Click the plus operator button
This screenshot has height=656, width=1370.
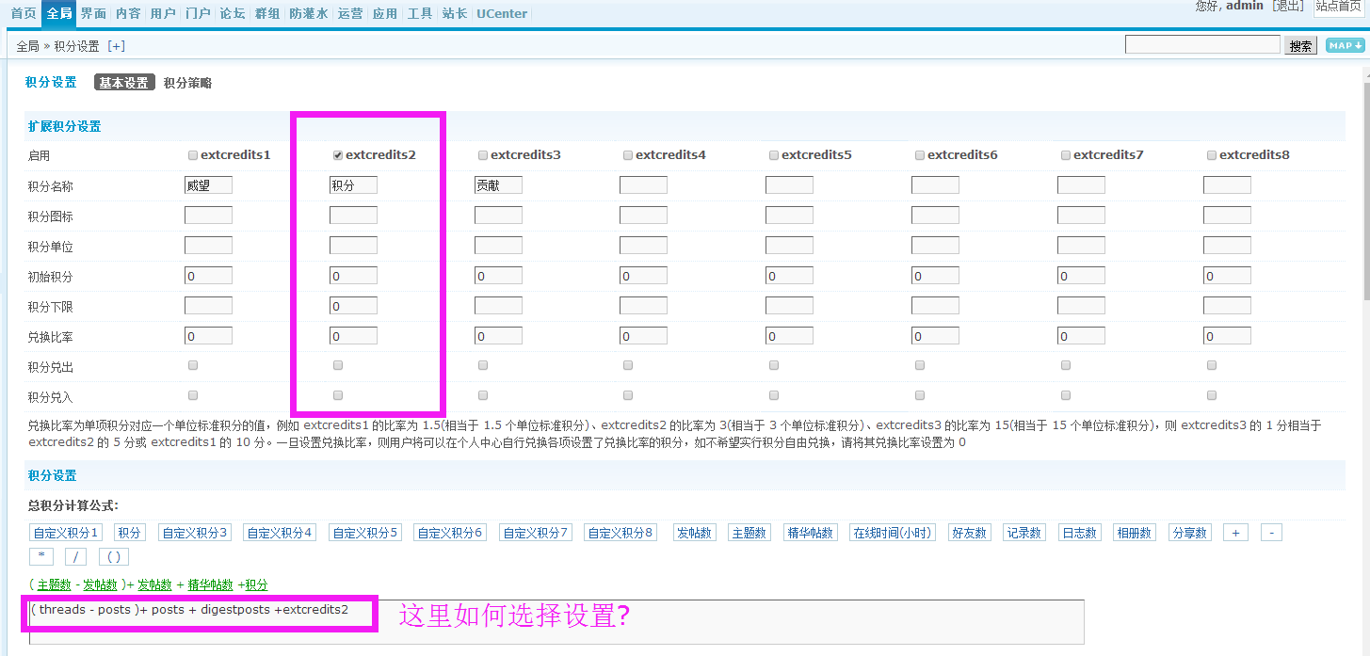[1236, 533]
